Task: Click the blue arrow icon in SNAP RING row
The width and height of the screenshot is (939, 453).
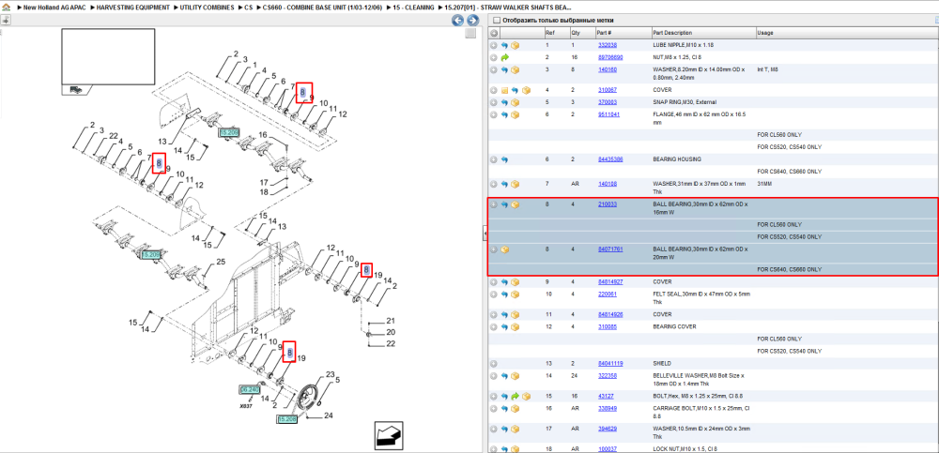Action: click(x=504, y=102)
